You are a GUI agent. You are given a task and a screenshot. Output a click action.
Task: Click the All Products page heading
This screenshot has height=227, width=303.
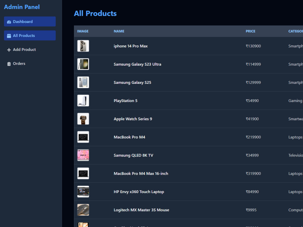95,13
